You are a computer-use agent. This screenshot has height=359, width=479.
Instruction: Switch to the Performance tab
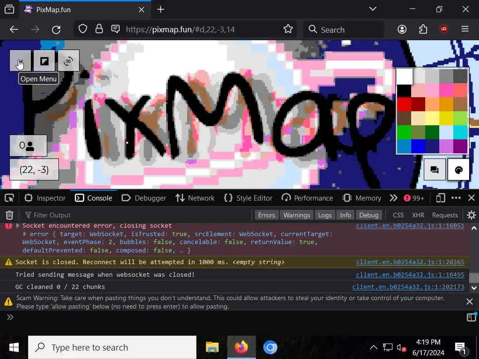(x=307, y=198)
